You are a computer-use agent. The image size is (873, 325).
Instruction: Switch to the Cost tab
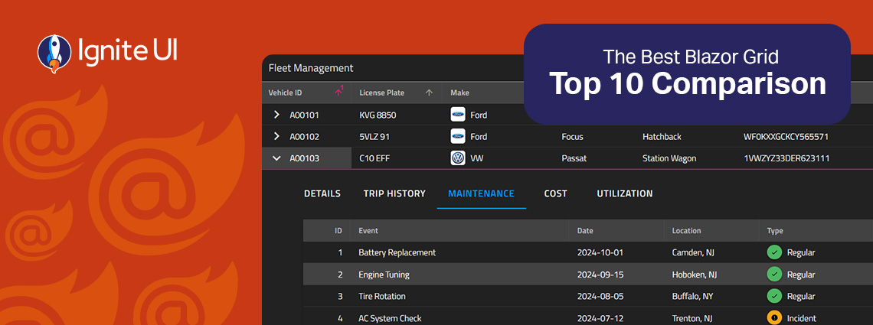556,193
